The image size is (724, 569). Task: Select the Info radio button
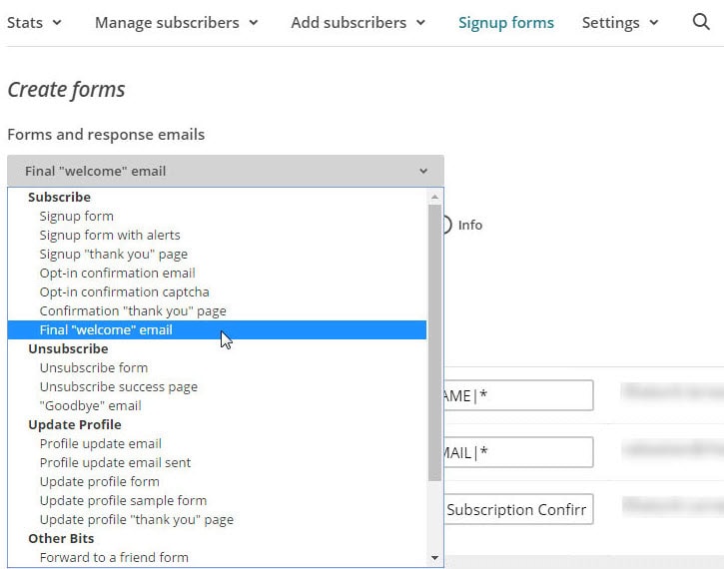[446, 226]
